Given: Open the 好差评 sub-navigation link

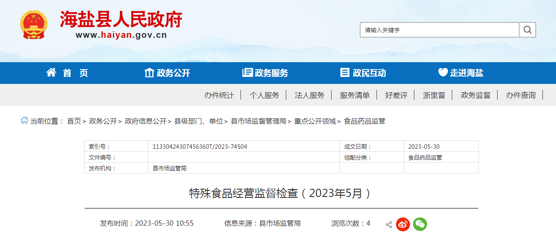Looking at the screenshot, I should pos(396,95).
